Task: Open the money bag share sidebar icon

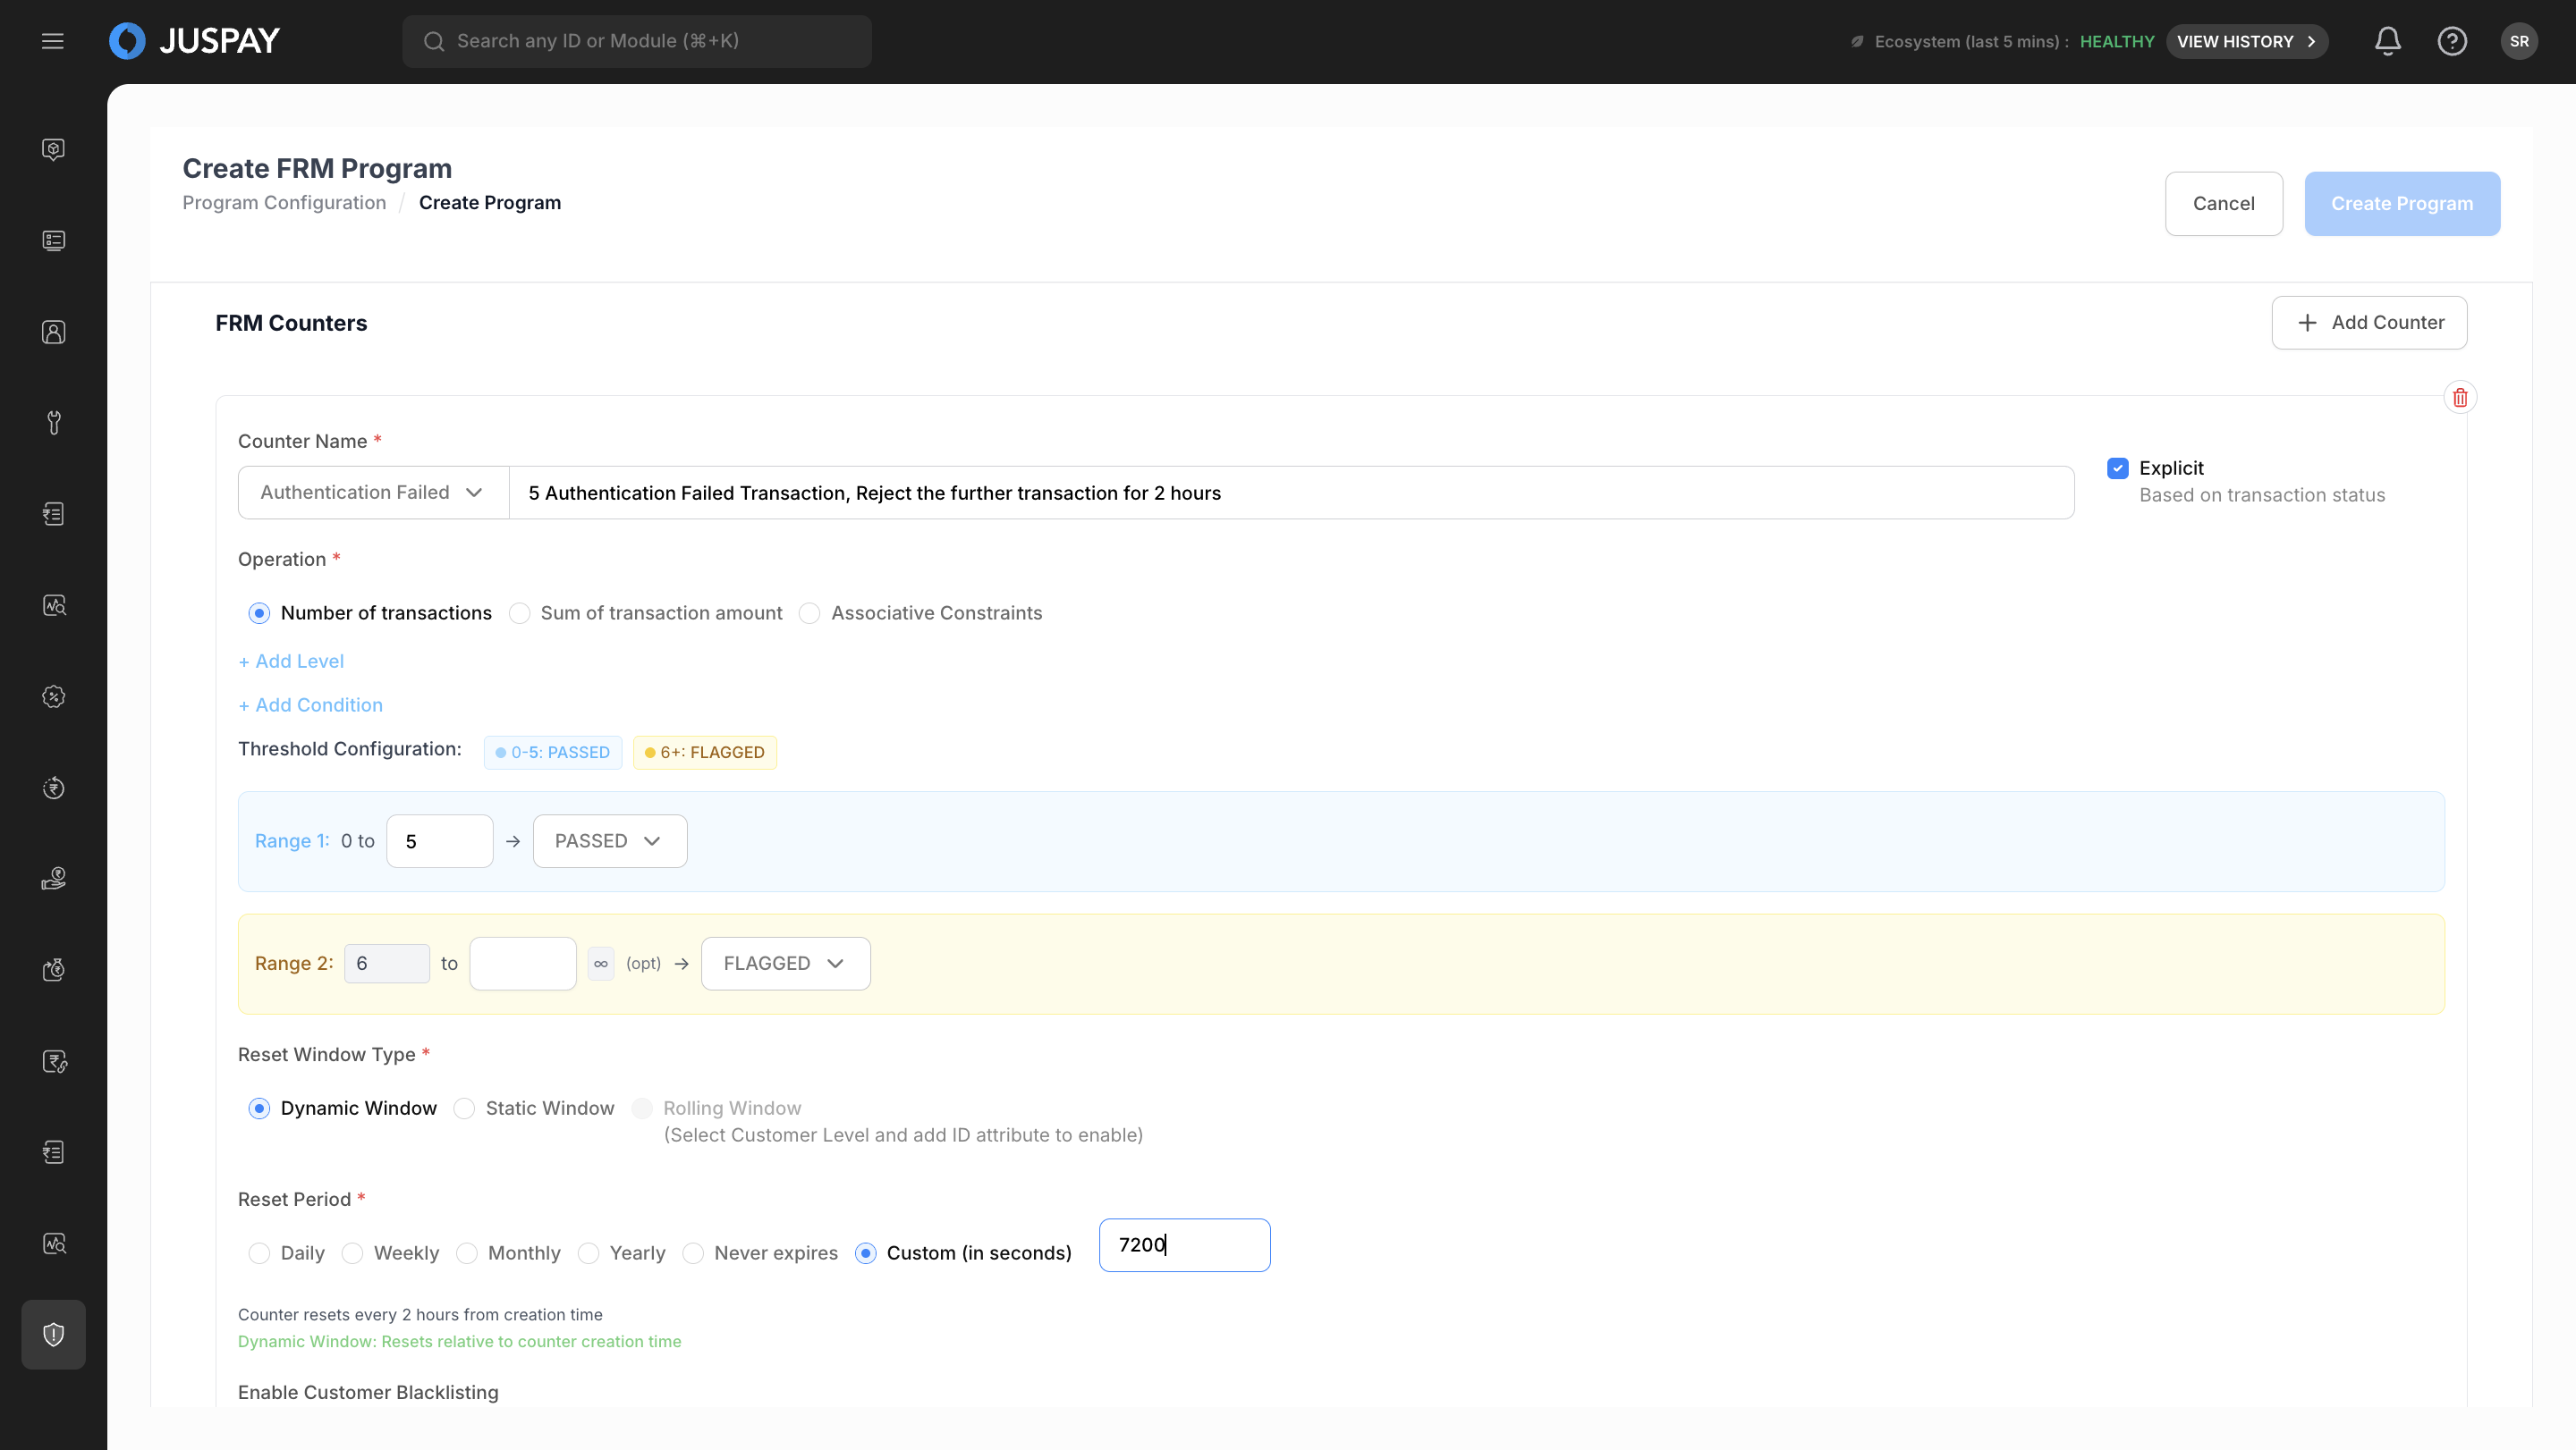Action: (x=54, y=969)
